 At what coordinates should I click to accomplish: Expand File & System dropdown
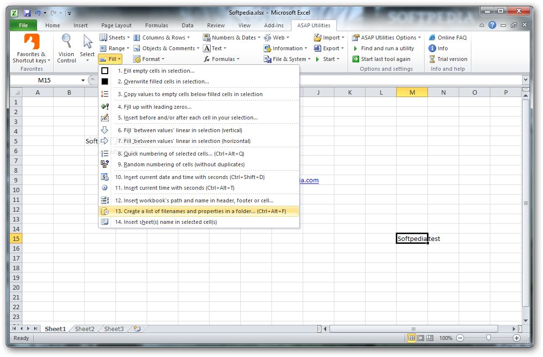click(288, 59)
